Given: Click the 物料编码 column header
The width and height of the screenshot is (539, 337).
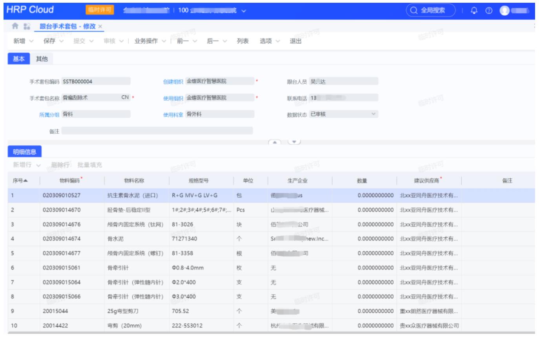Looking at the screenshot, I should [x=71, y=181].
